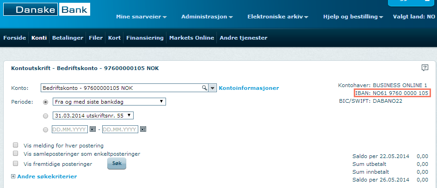Open the Fra og med siste bankdag dropdown
Viewport: 437px width, 188px height.
click(x=109, y=102)
